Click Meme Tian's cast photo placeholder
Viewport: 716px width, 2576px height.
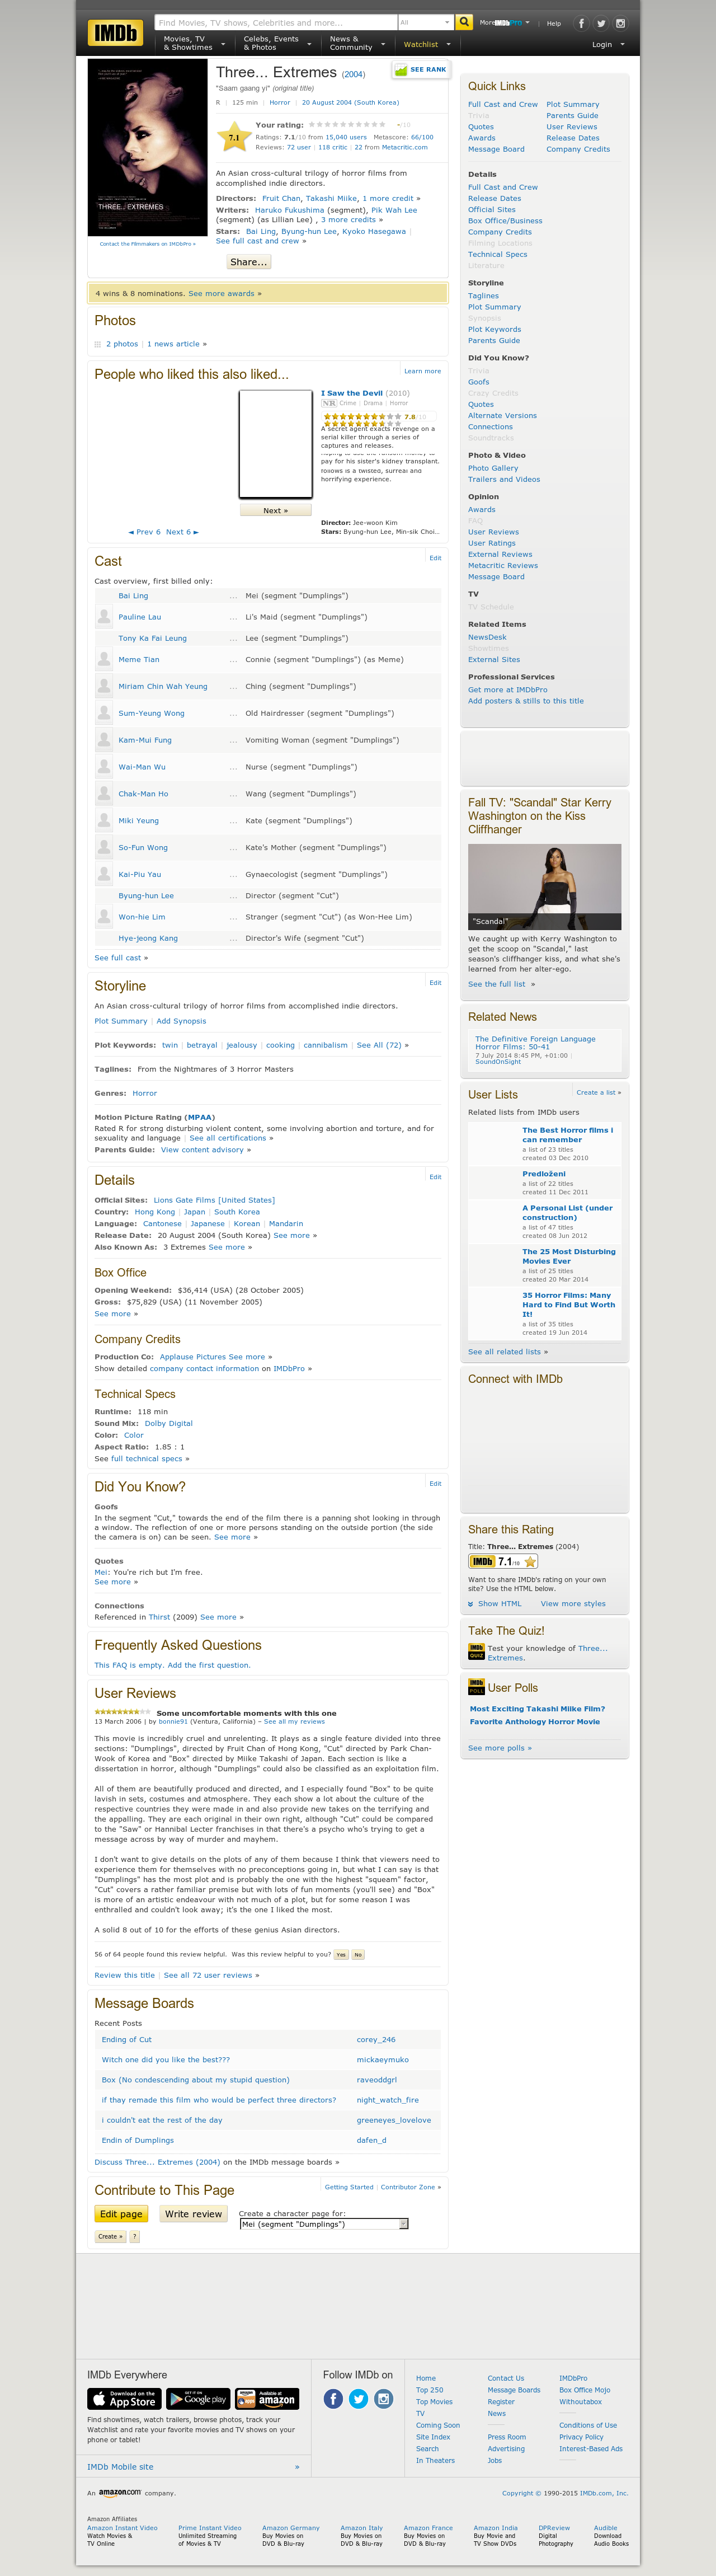pyautogui.click(x=104, y=660)
